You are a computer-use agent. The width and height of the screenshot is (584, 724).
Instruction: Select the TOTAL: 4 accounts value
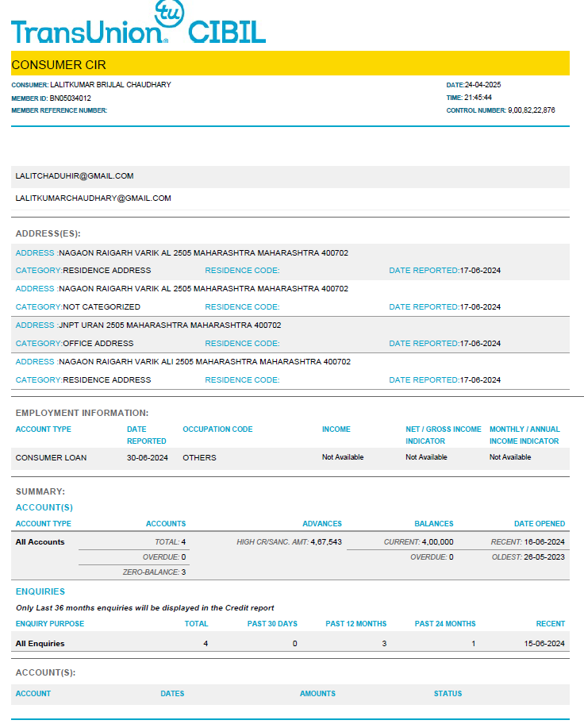pos(170,541)
